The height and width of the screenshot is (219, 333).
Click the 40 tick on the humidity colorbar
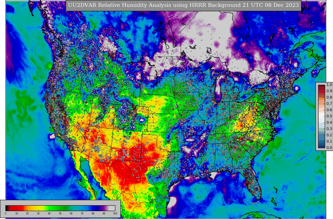point(49,214)
